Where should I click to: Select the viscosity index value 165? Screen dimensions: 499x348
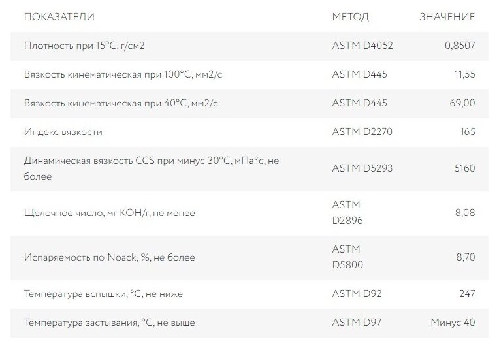(x=467, y=132)
